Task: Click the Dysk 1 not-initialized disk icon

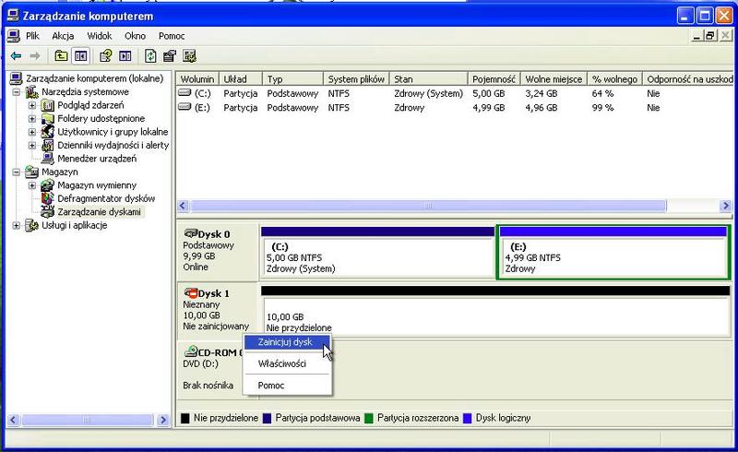Action: point(190,292)
